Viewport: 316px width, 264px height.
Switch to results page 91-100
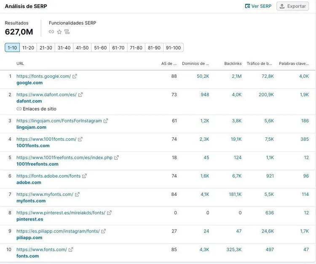pyautogui.click(x=173, y=48)
